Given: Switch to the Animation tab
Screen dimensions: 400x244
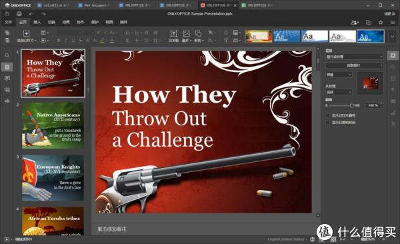Looking at the screenshot, I should coord(66,23).
